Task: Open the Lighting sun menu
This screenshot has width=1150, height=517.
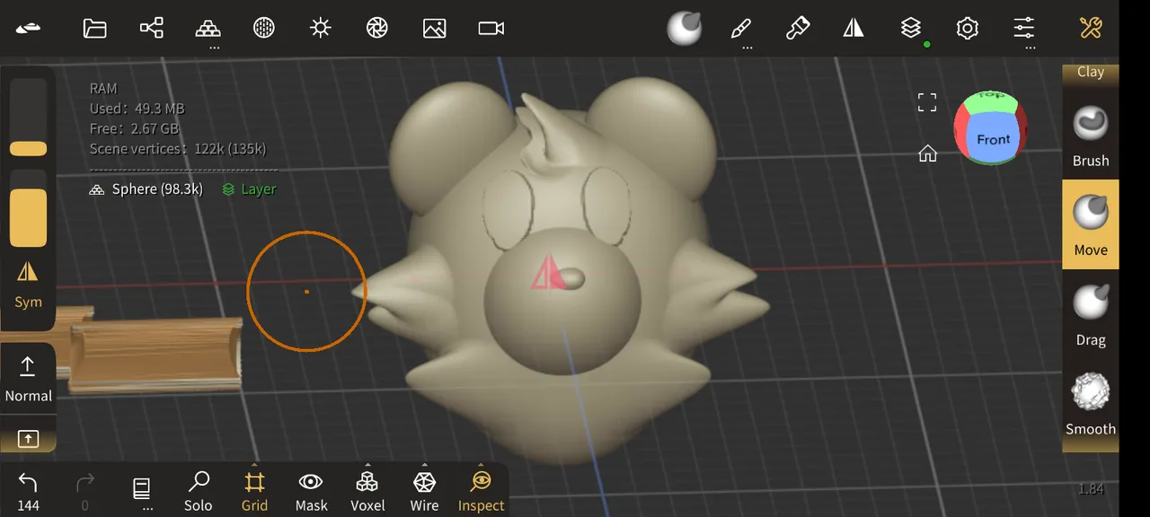Action: pos(321,28)
